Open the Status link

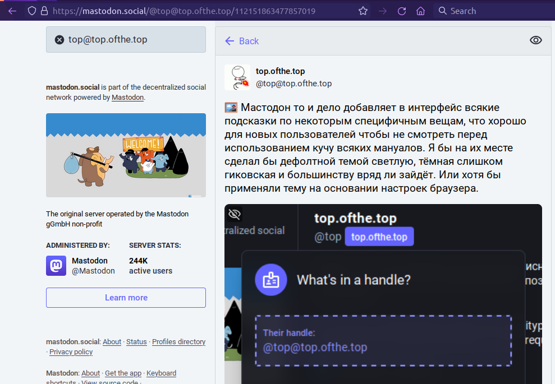[x=136, y=342]
